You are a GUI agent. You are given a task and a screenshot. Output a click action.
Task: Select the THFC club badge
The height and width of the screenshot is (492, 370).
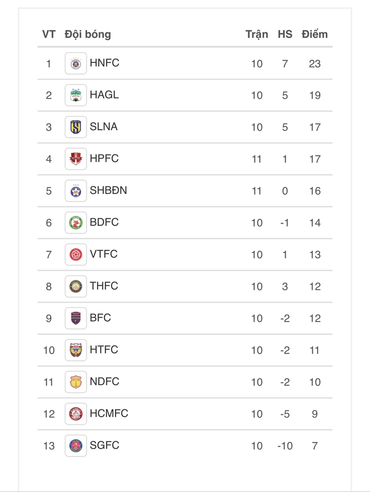pos(76,286)
